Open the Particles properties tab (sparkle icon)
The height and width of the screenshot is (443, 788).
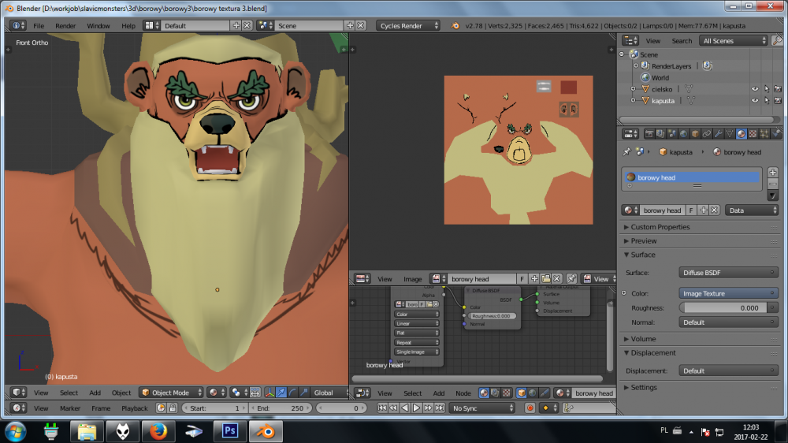pos(764,134)
